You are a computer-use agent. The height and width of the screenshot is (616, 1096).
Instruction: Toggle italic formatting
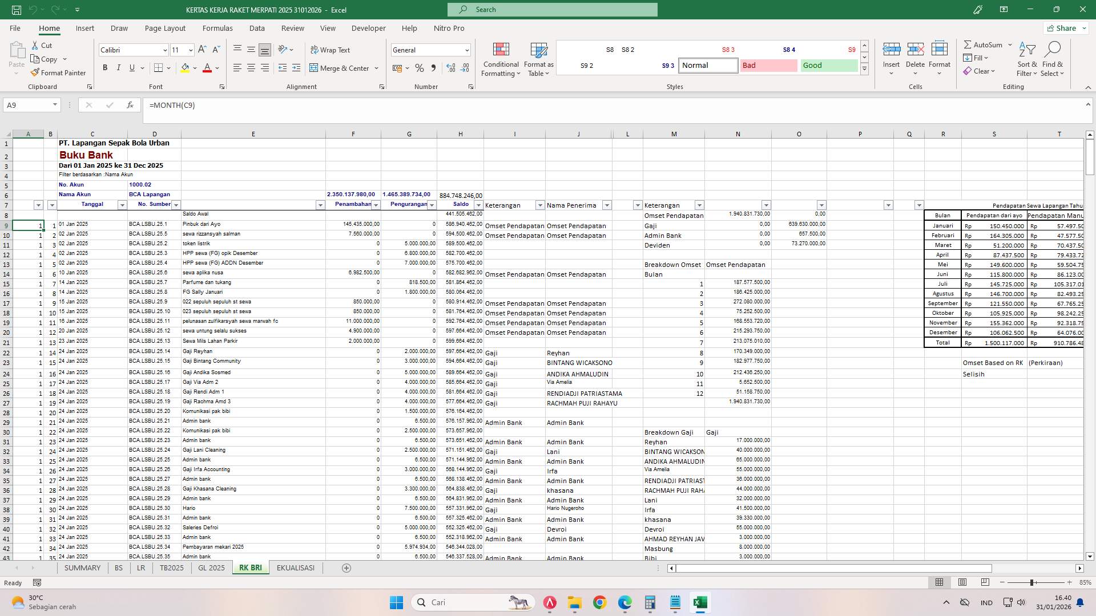(x=118, y=67)
